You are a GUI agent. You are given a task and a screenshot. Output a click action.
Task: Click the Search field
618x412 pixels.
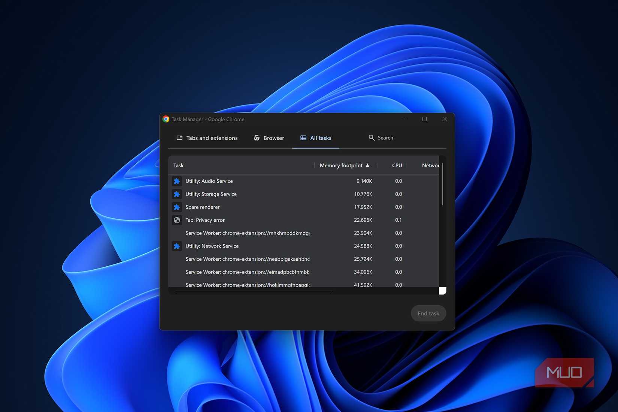(x=385, y=138)
